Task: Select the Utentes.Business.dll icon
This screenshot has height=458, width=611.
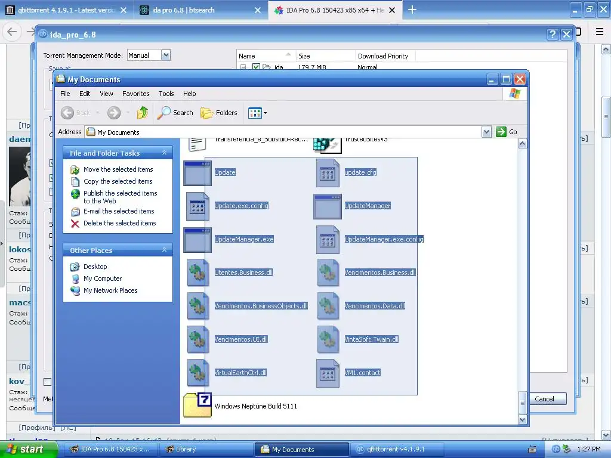Action: coord(198,273)
